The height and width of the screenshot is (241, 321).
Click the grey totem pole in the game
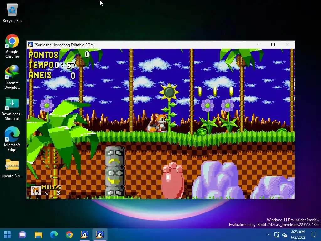coord(115,172)
